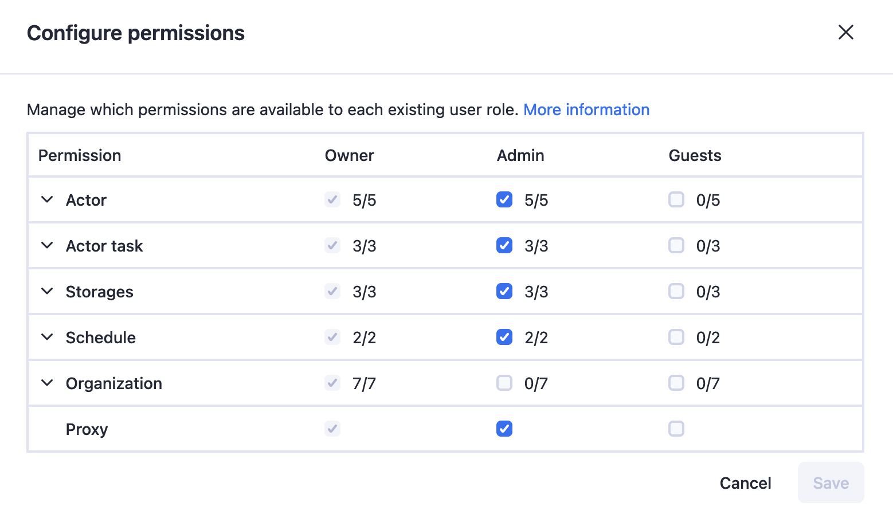The image size is (893, 518).
Task: Uncheck Actor task for Admin role
Action: tap(504, 245)
